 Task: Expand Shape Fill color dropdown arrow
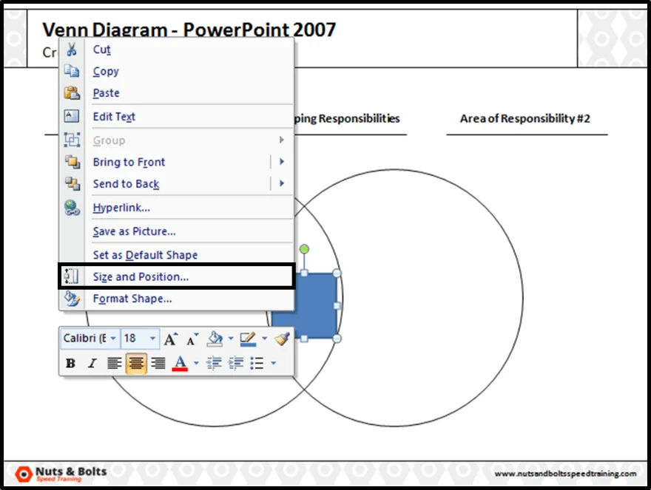tap(231, 338)
